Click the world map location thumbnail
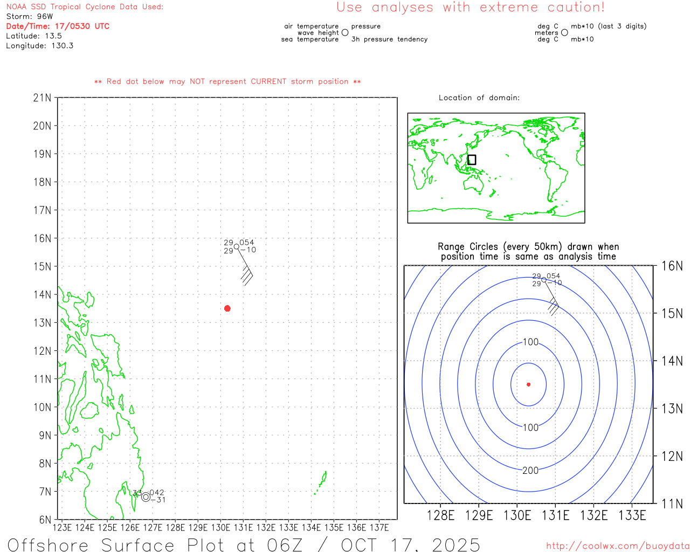The height and width of the screenshot is (552, 690). click(x=496, y=168)
